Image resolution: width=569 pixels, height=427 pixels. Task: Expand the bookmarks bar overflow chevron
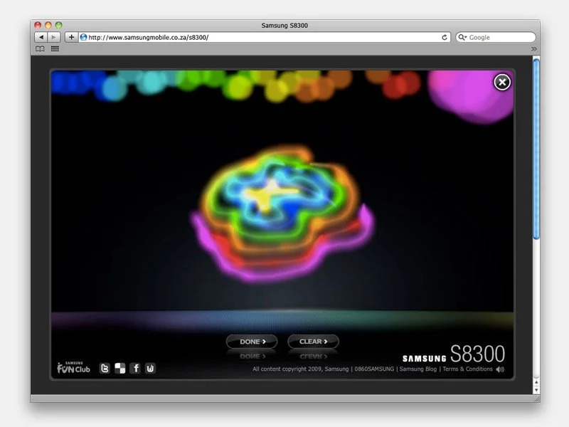[x=534, y=48]
